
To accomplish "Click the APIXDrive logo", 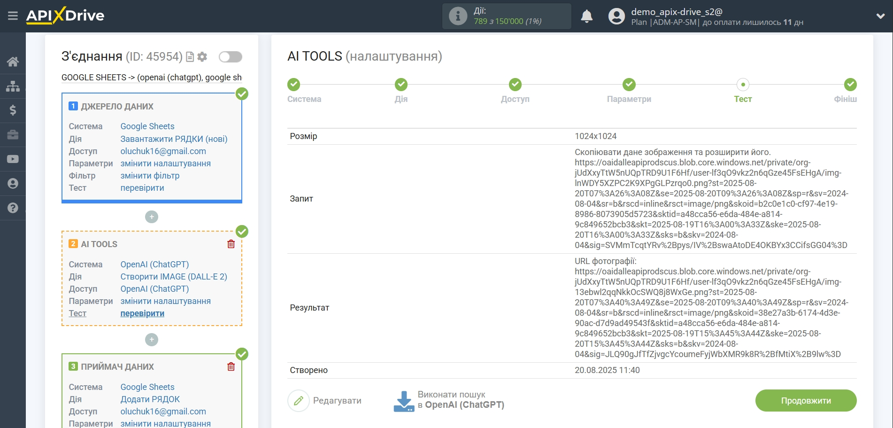I will coord(65,16).
